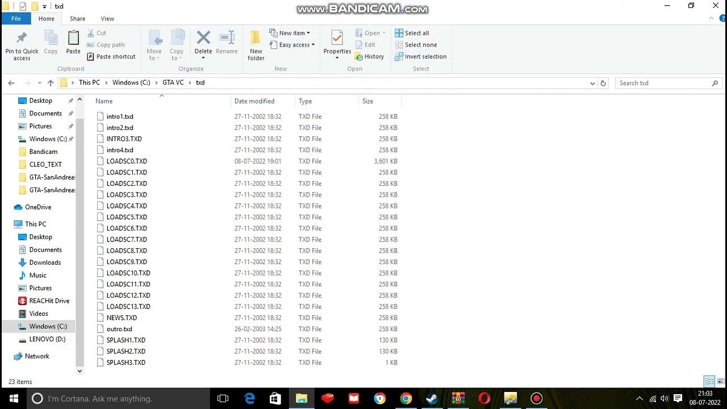Go up one folder level
The width and height of the screenshot is (727, 409).
51,83
